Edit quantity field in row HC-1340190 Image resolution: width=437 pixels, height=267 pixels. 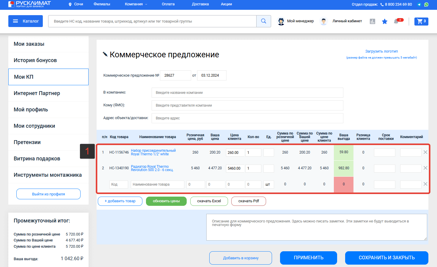click(x=254, y=168)
